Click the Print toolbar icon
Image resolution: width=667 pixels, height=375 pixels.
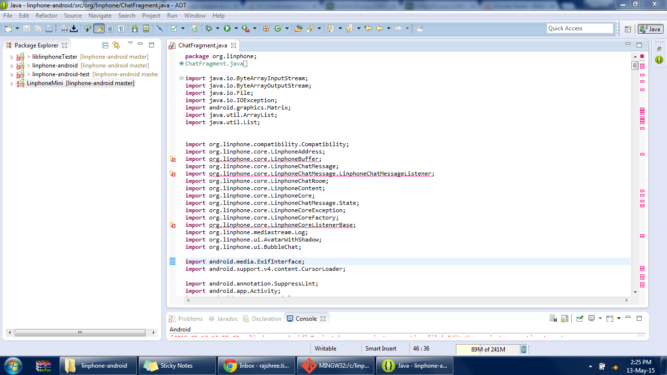49,28
